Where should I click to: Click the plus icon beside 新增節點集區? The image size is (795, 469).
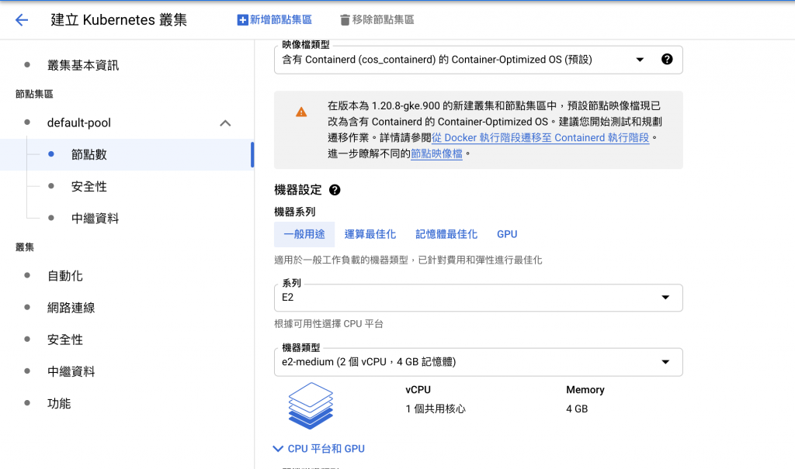(x=243, y=19)
